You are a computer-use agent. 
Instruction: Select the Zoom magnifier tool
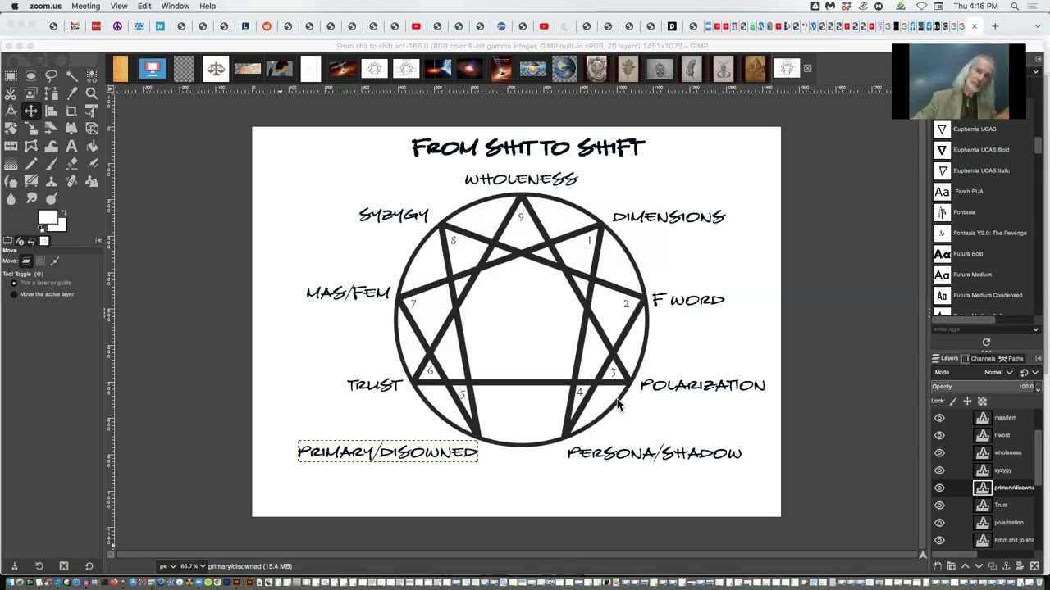pos(92,93)
